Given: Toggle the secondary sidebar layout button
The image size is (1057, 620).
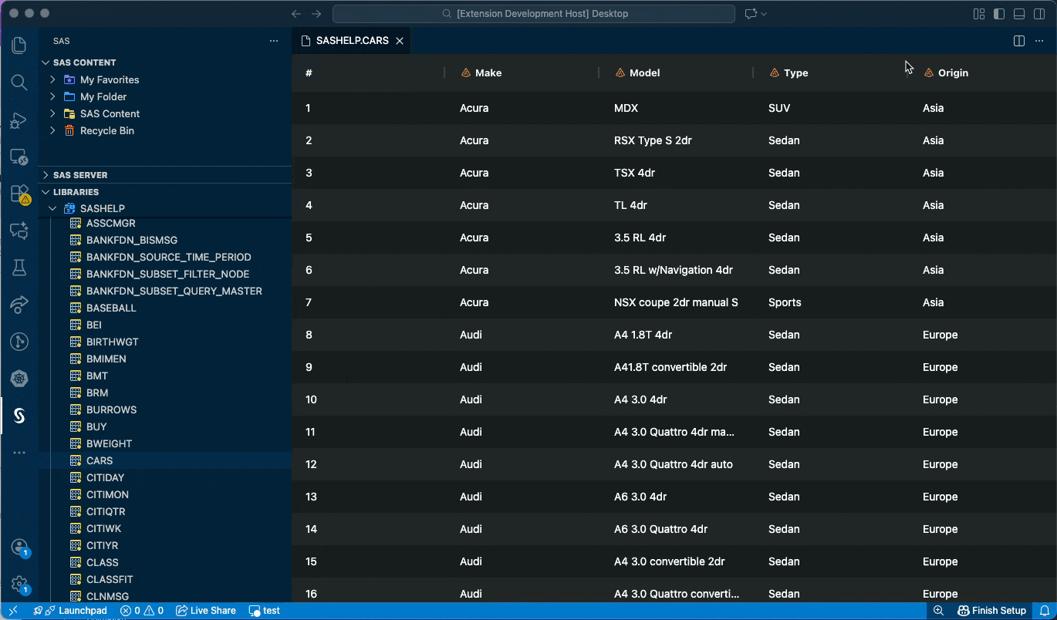Looking at the screenshot, I should tap(1039, 14).
